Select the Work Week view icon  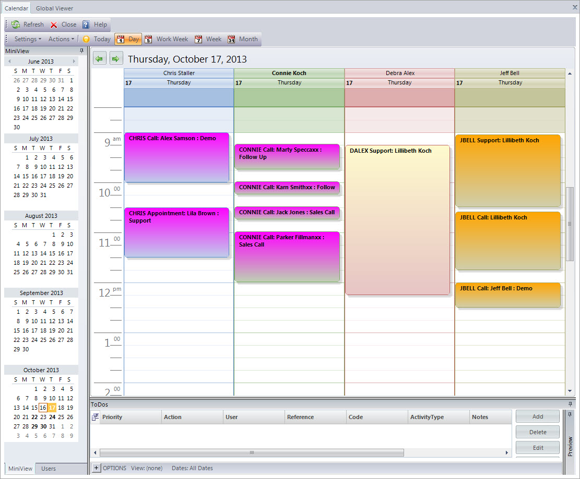(148, 39)
